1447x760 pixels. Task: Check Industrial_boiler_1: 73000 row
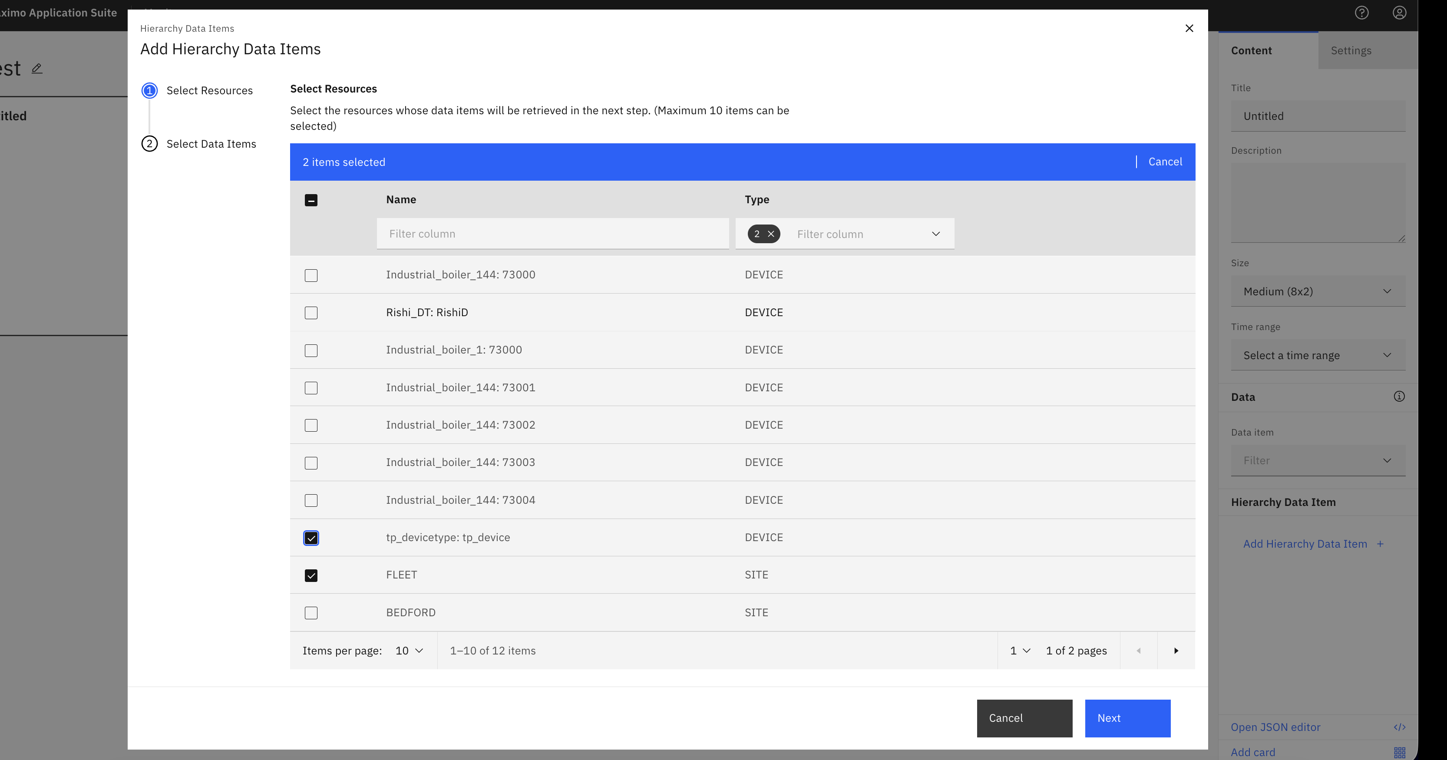[x=311, y=350]
